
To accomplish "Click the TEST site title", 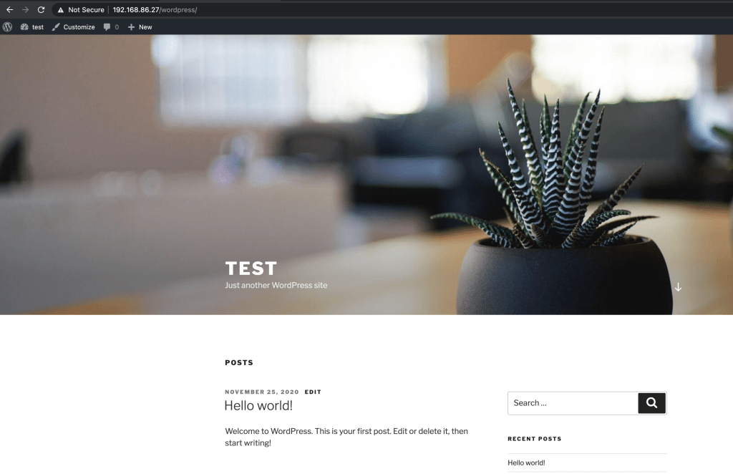I will [251, 269].
